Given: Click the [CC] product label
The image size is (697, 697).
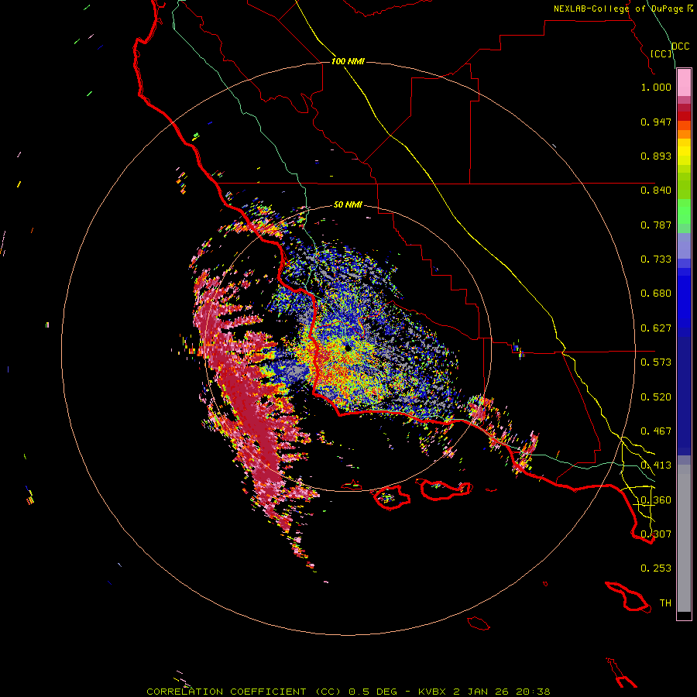Looking at the screenshot, I should [x=661, y=53].
